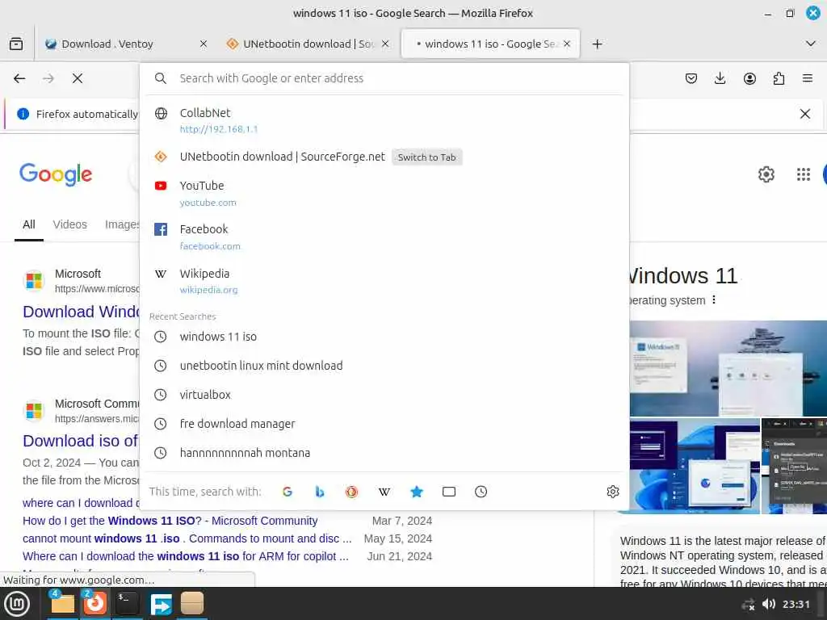The width and height of the screenshot is (827, 620).
Task: Select recent search hannnnnnnnnah montana
Action: tap(384, 452)
